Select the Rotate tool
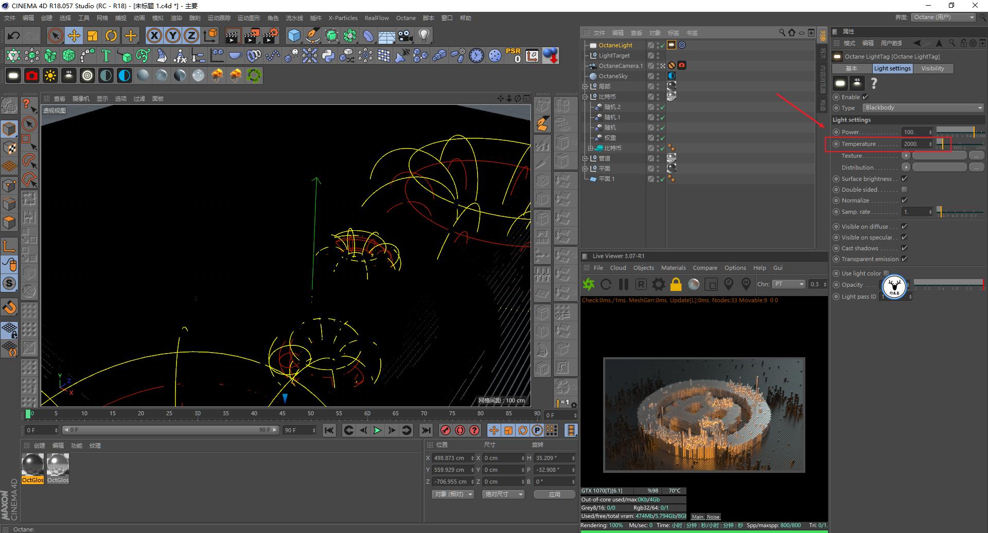988x533 pixels. pyautogui.click(x=111, y=35)
